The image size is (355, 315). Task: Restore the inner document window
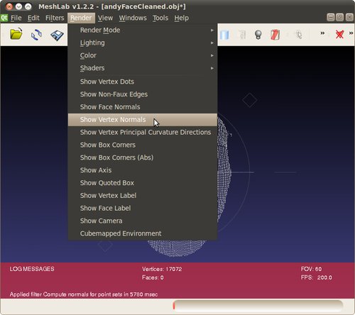point(340,17)
